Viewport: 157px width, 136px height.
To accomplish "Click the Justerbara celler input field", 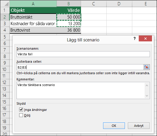I will point(80,67).
